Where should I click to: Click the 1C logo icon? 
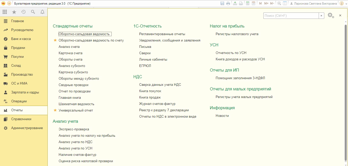tap(4, 4)
